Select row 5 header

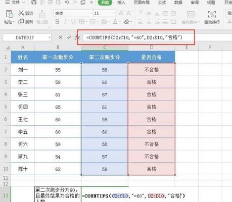pos(6,107)
